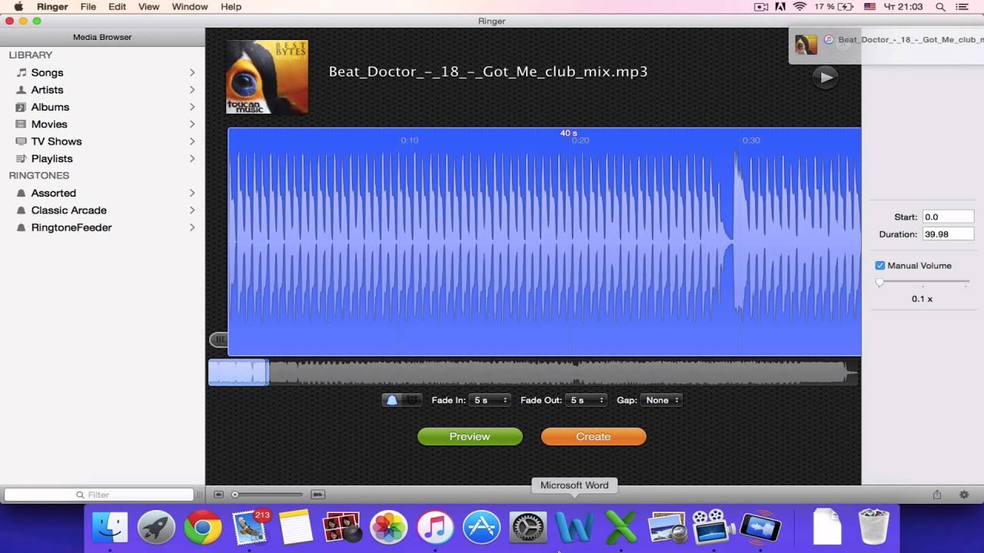Open Launchpad rocket icon in the Dock
This screenshot has width=984, height=553.
[157, 528]
